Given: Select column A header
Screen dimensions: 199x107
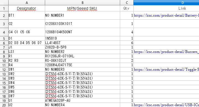Looking at the screenshot, I should [x=27, y=3].
